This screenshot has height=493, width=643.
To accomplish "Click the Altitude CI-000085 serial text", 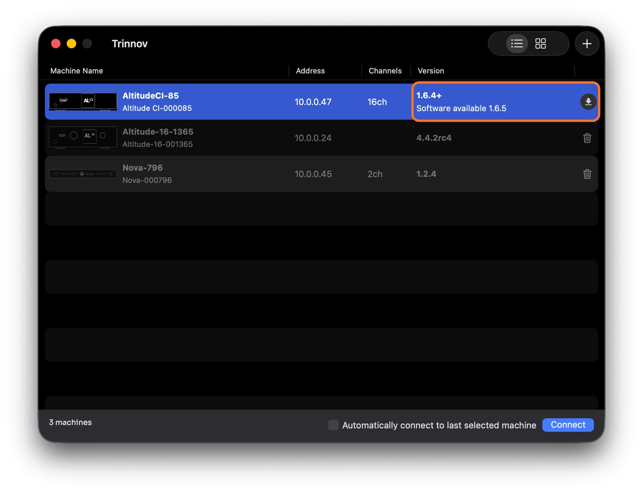I will pyautogui.click(x=157, y=108).
